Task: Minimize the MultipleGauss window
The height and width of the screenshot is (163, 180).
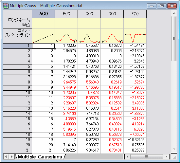Action: [152, 6]
